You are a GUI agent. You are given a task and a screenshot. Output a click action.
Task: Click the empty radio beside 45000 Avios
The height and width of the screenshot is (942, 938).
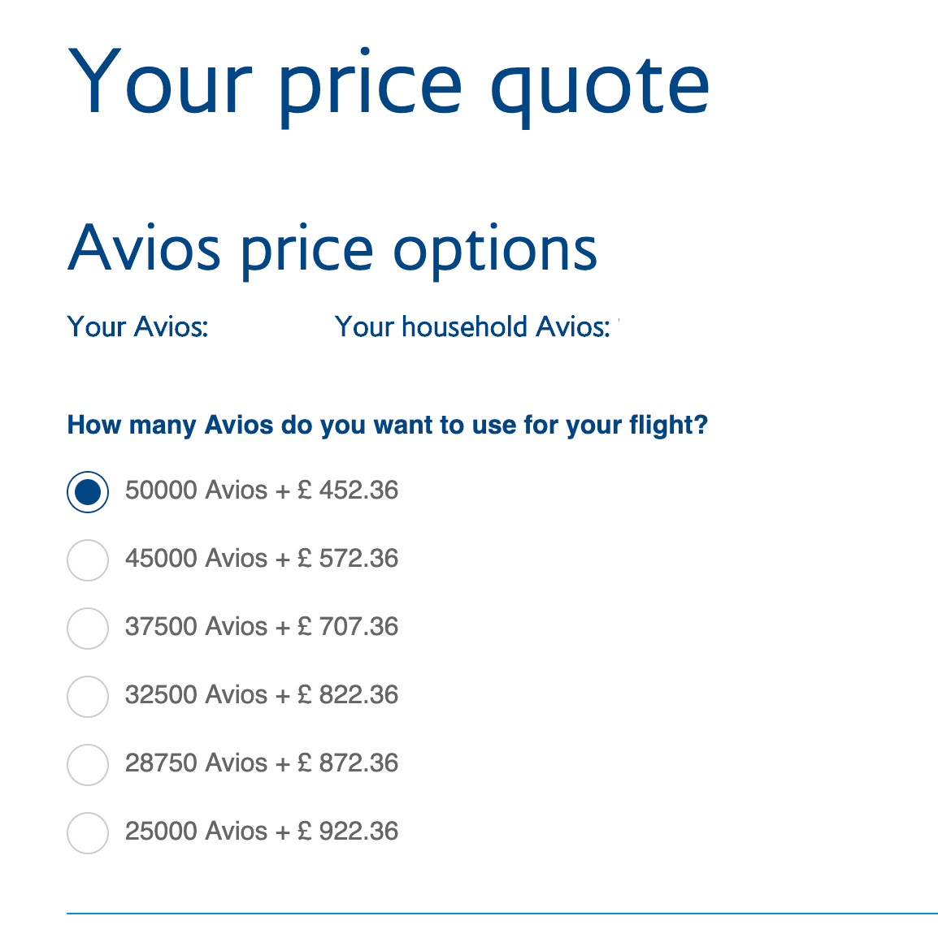coord(87,560)
